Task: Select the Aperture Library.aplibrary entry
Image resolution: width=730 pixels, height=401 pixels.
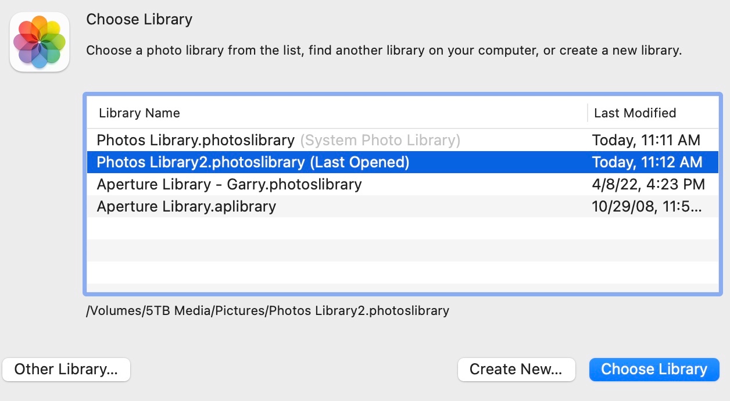Action: point(186,206)
